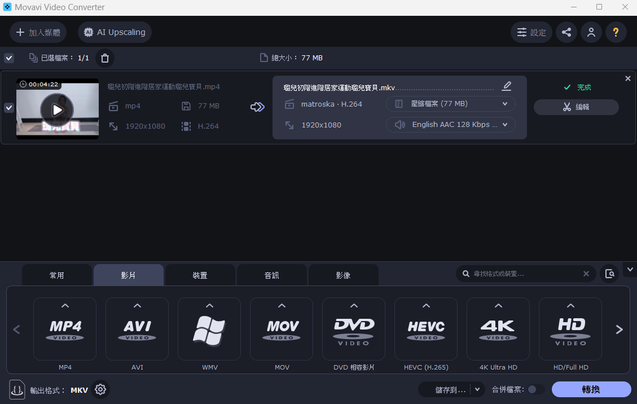The image size is (637, 404).
Task: Show previous formats with left arrow
Action: [x=17, y=330]
